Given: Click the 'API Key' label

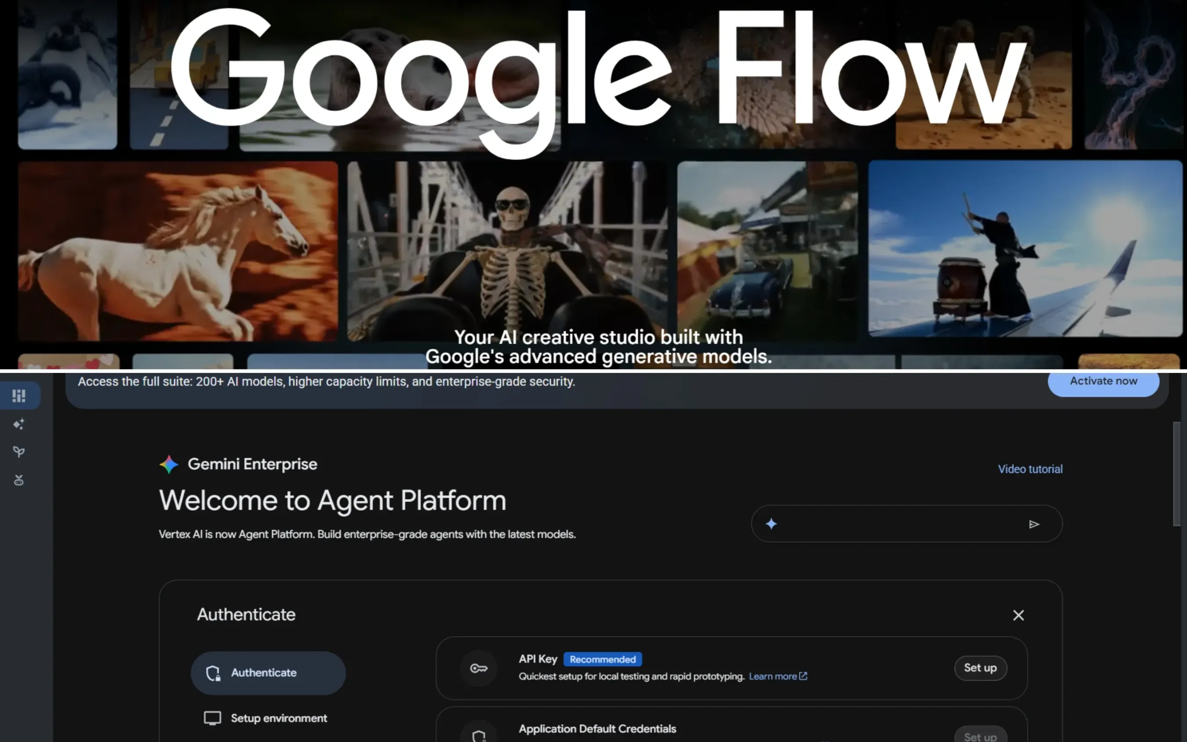Looking at the screenshot, I should tap(538, 659).
